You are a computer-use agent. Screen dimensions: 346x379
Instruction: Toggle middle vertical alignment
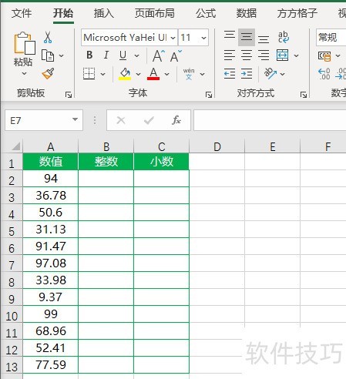click(247, 38)
